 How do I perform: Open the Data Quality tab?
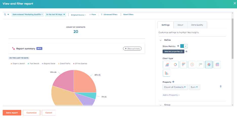pos(197,25)
